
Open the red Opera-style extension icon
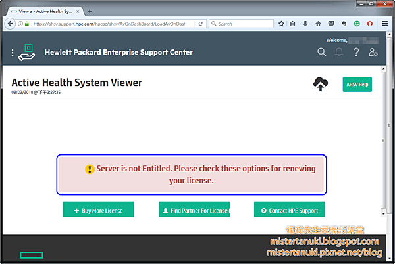click(370, 24)
